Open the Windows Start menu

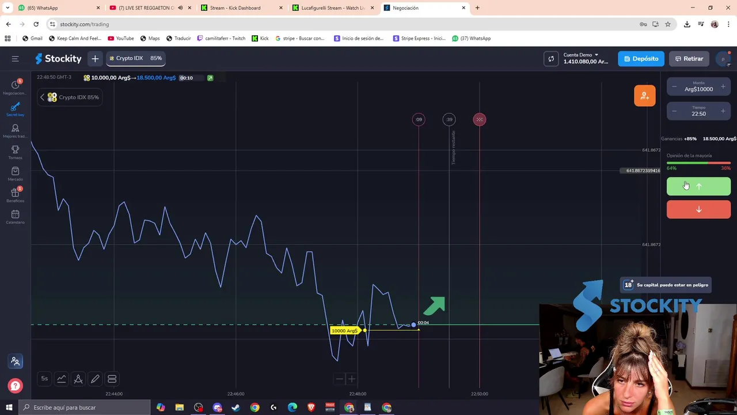tap(9, 408)
